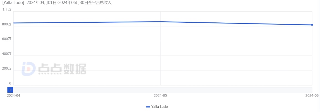
Task: Click the blue plus icon button
Action: point(10,90)
